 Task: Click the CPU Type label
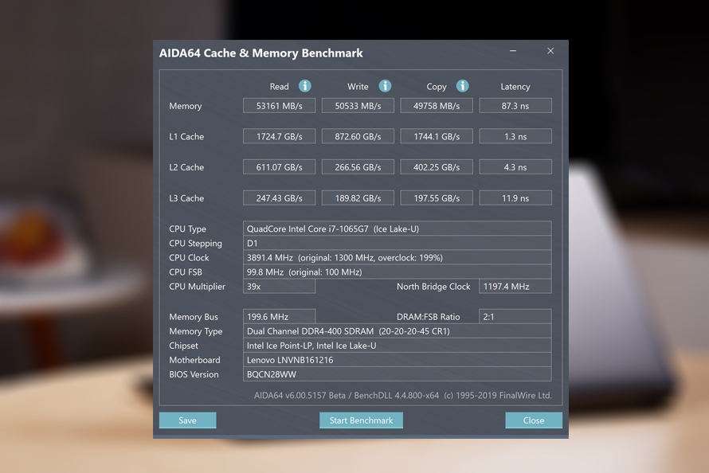click(x=187, y=229)
